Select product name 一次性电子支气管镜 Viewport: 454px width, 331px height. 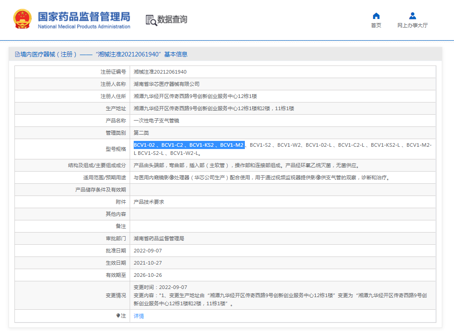tap(156, 121)
